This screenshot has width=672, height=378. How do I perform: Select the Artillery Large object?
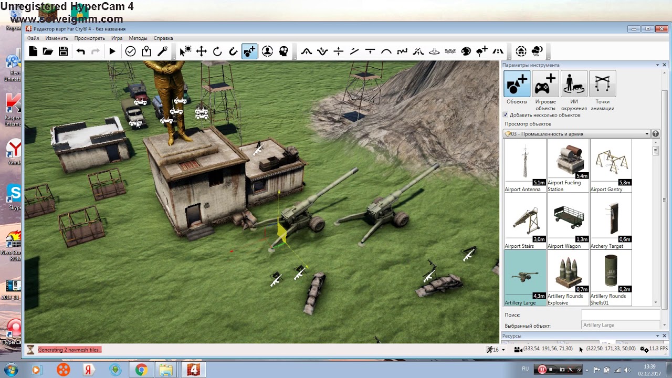[525, 278]
